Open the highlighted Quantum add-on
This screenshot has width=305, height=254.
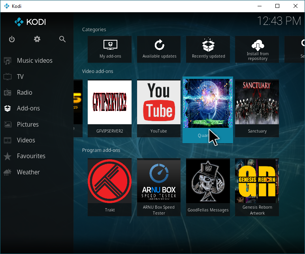coord(208,110)
